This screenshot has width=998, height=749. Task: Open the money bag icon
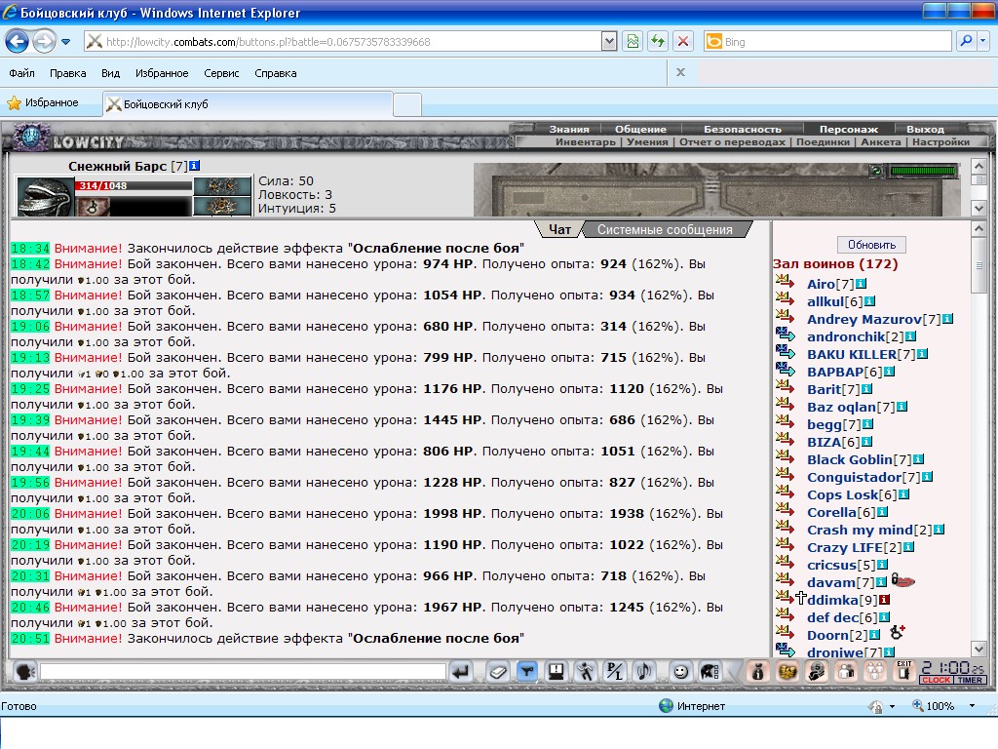pos(757,672)
